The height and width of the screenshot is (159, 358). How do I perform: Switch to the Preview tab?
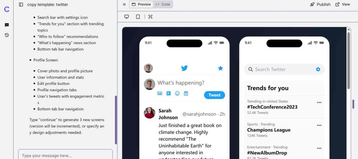141,4
